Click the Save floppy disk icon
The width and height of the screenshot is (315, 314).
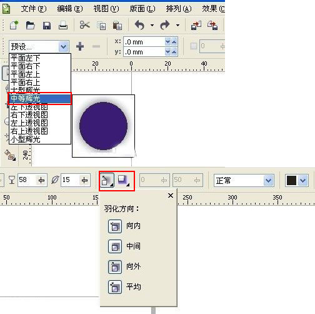47,26
